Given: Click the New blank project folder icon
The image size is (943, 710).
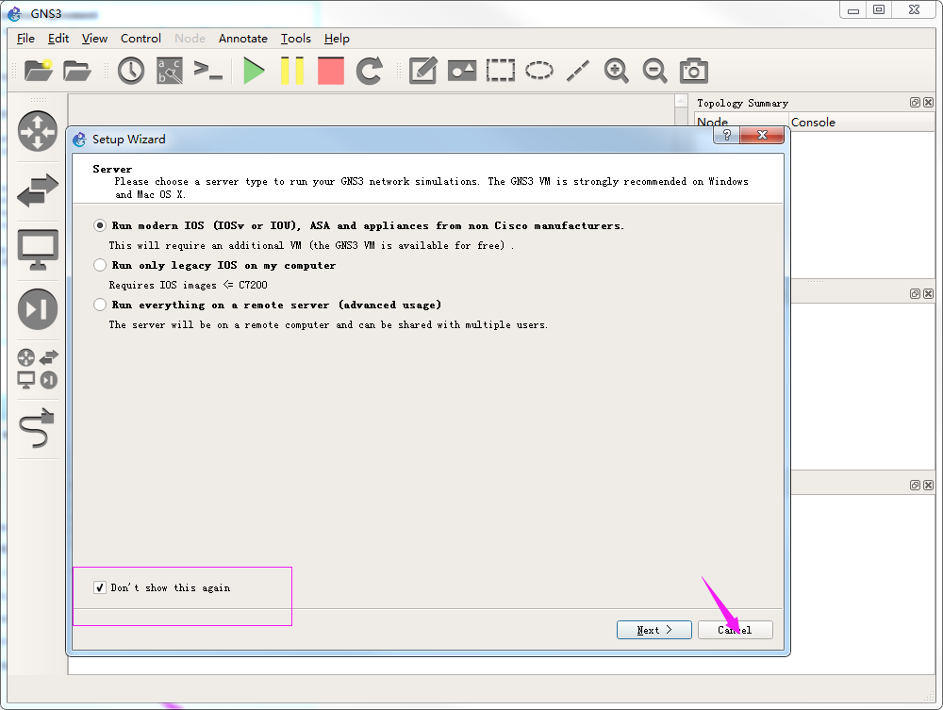Looking at the screenshot, I should (x=38, y=71).
